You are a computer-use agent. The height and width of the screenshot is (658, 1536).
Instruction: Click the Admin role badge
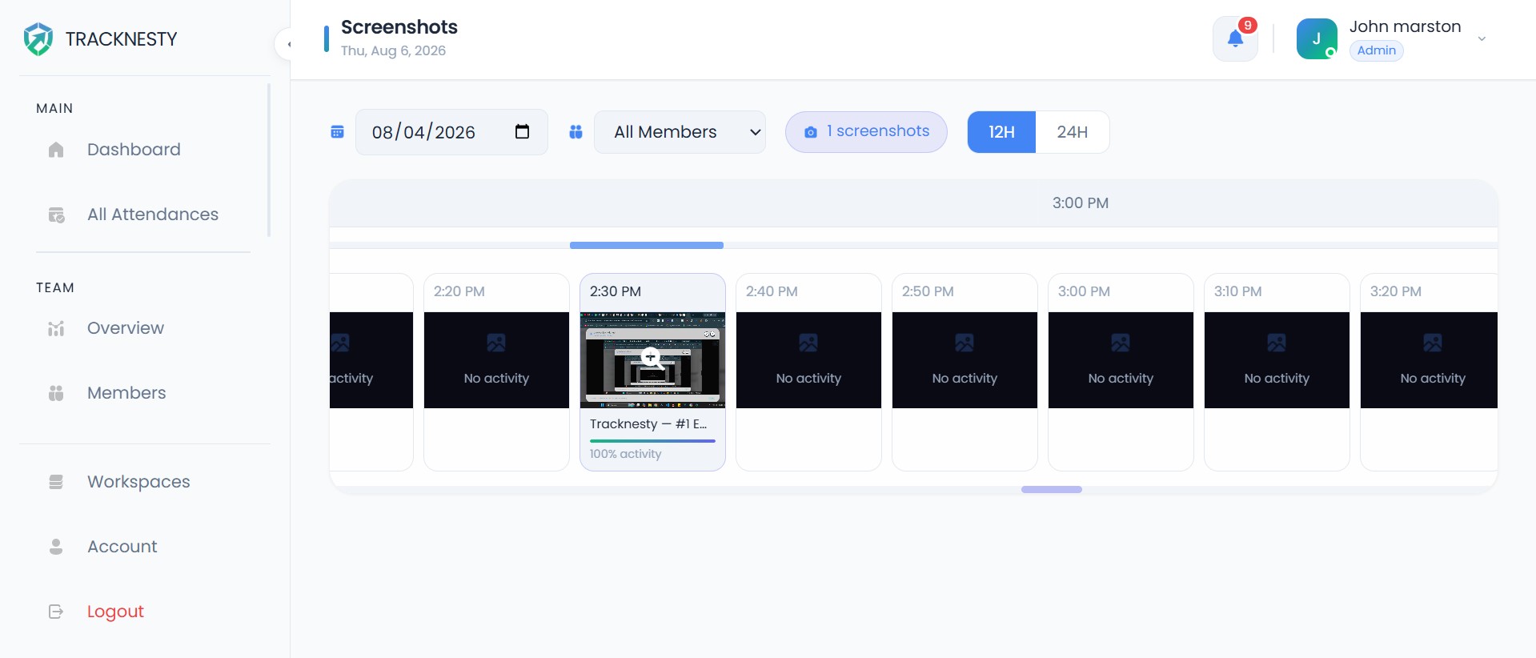(1377, 50)
